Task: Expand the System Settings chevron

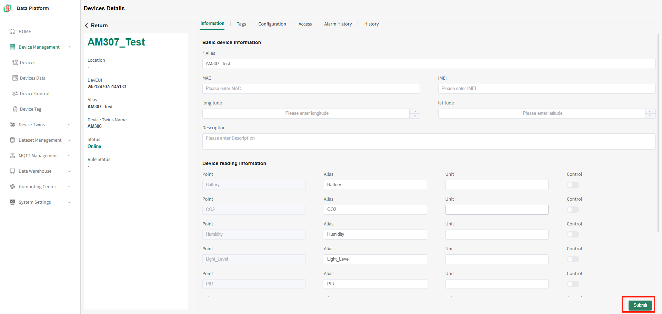Action: click(69, 202)
